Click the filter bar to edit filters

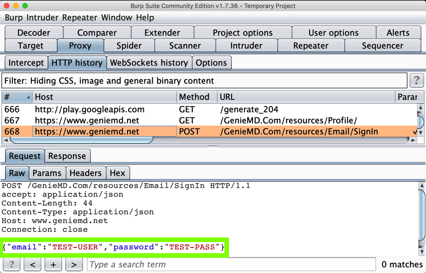pyautogui.click(x=204, y=80)
